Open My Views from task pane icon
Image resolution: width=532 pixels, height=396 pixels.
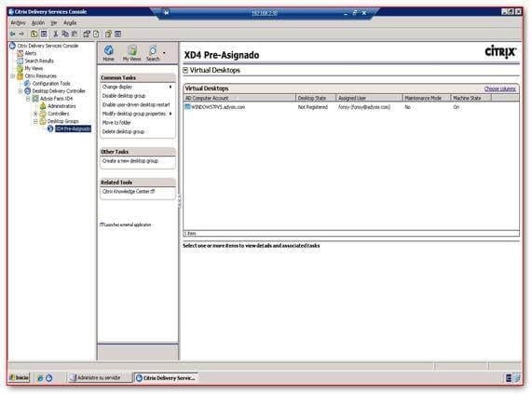coord(131,53)
